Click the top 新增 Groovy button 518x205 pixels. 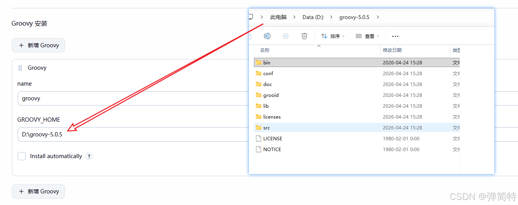tap(38, 45)
